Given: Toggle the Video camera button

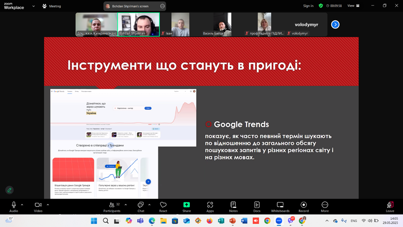Looking at the screenshot, I should [38, 205].
